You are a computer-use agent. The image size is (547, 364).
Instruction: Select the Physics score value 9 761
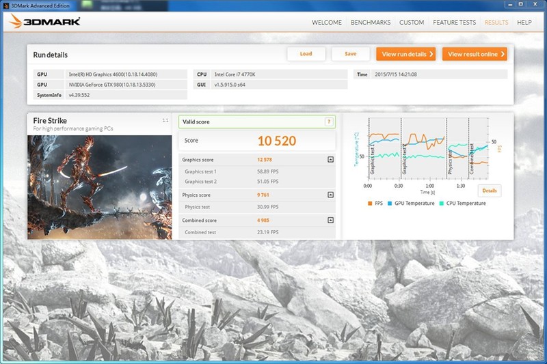(x=263, y=195)
